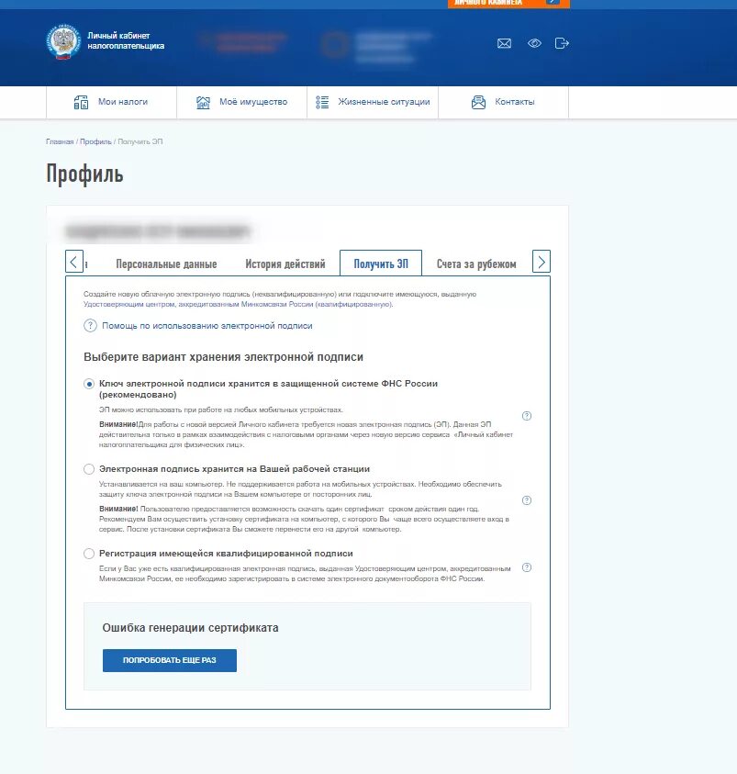737x774 pixels.
Task: Switch to Получить ЭП tab
Action: [x=381, y=264]
